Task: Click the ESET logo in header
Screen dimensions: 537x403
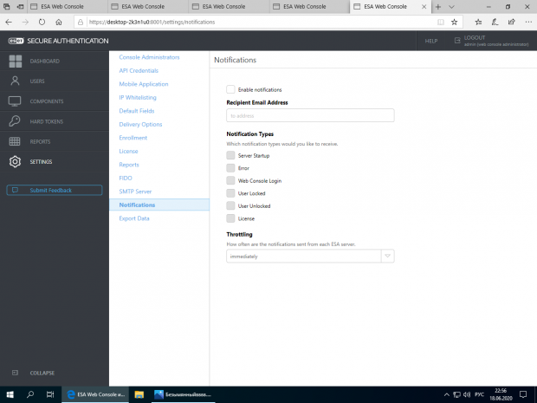Action: [16, 41]
